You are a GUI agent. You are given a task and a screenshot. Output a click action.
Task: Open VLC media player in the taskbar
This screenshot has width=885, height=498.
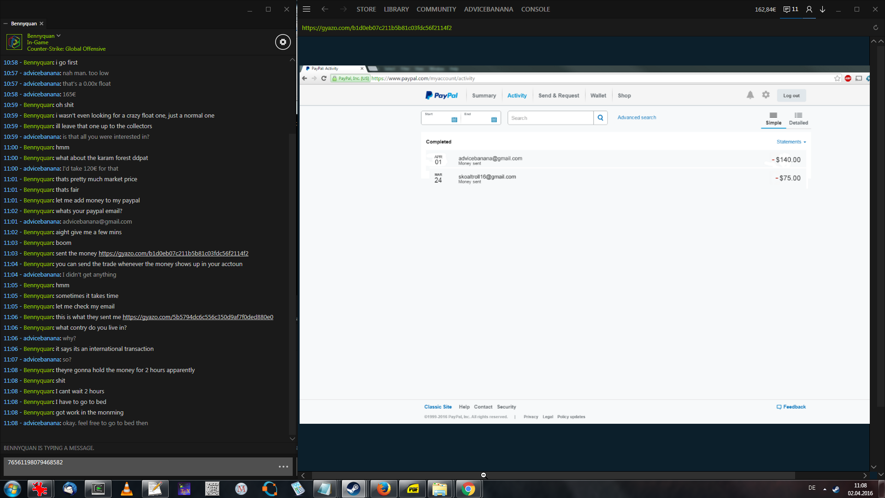pos(127,489)
